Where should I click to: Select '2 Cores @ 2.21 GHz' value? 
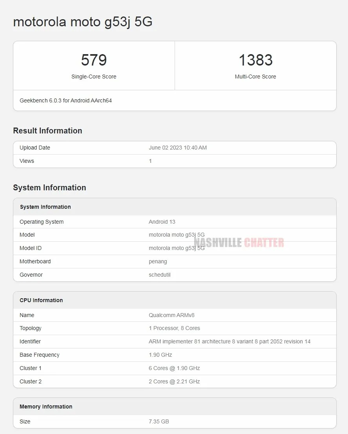174,381
